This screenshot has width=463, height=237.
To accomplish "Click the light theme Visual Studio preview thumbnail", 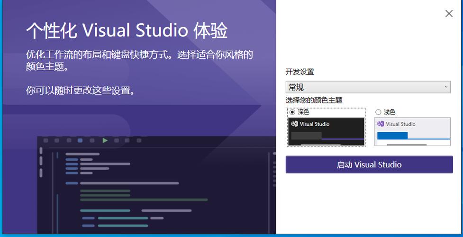I will (412, 131).
